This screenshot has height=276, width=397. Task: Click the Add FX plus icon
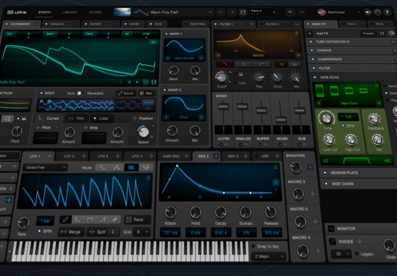coord(310,33)
